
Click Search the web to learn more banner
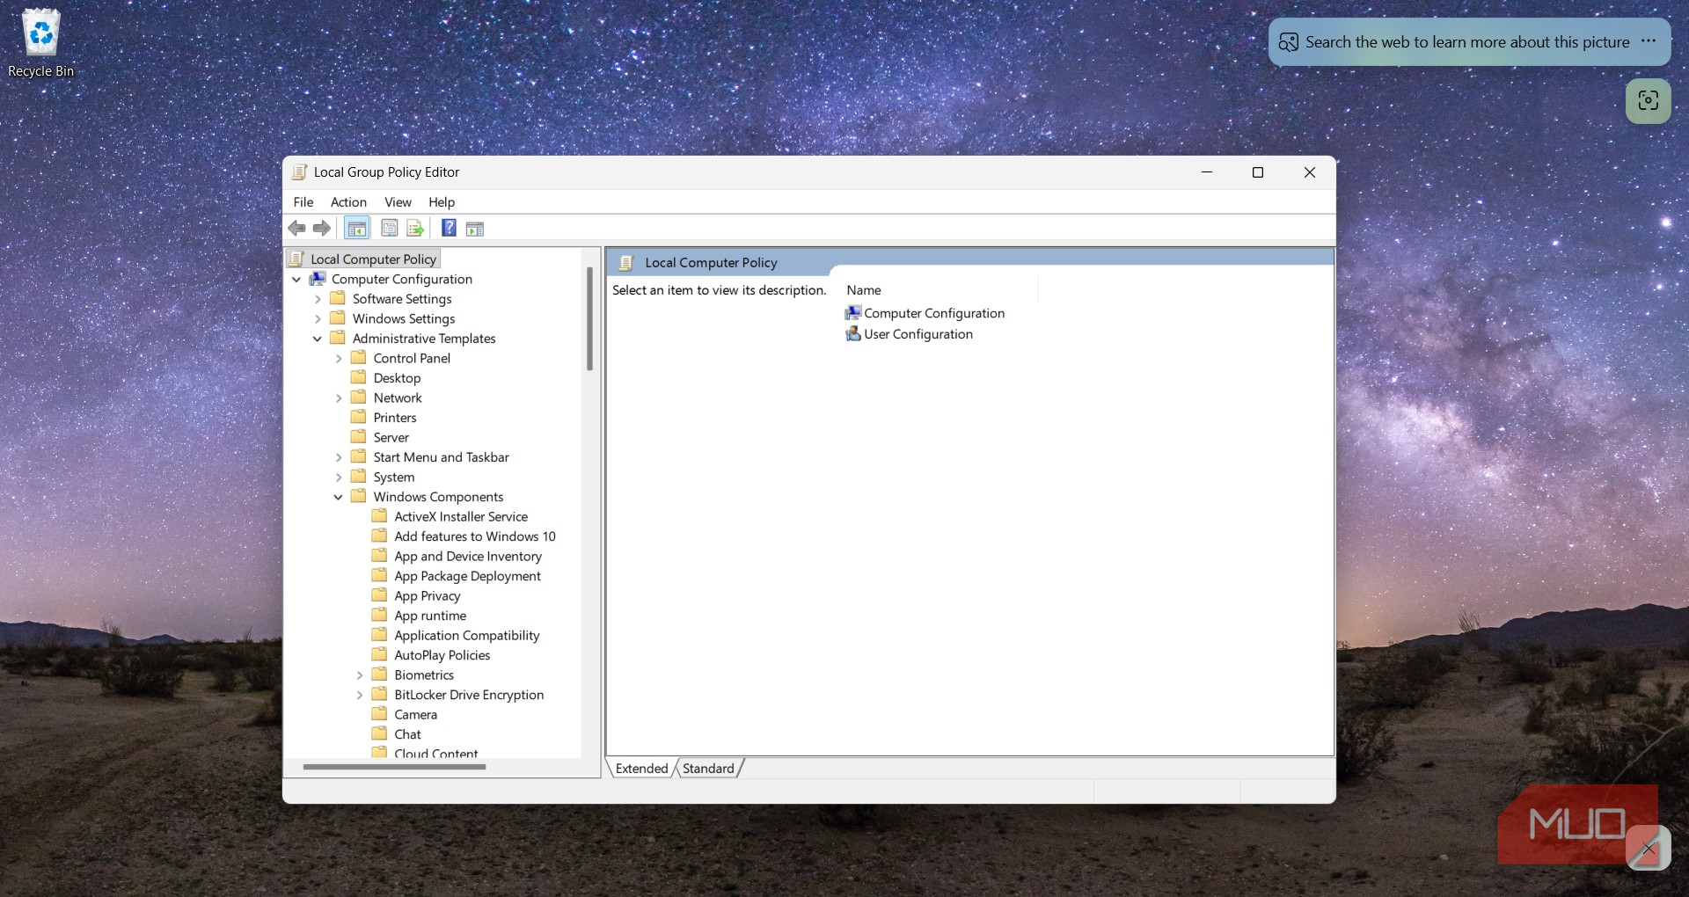click(1467, 41)
